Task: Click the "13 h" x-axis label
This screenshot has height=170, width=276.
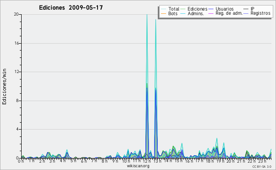Action: (x=157, y=161)
